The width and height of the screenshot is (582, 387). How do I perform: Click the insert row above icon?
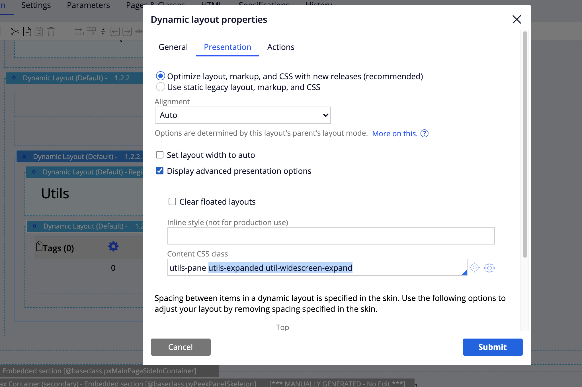click(x=79, y=31)
